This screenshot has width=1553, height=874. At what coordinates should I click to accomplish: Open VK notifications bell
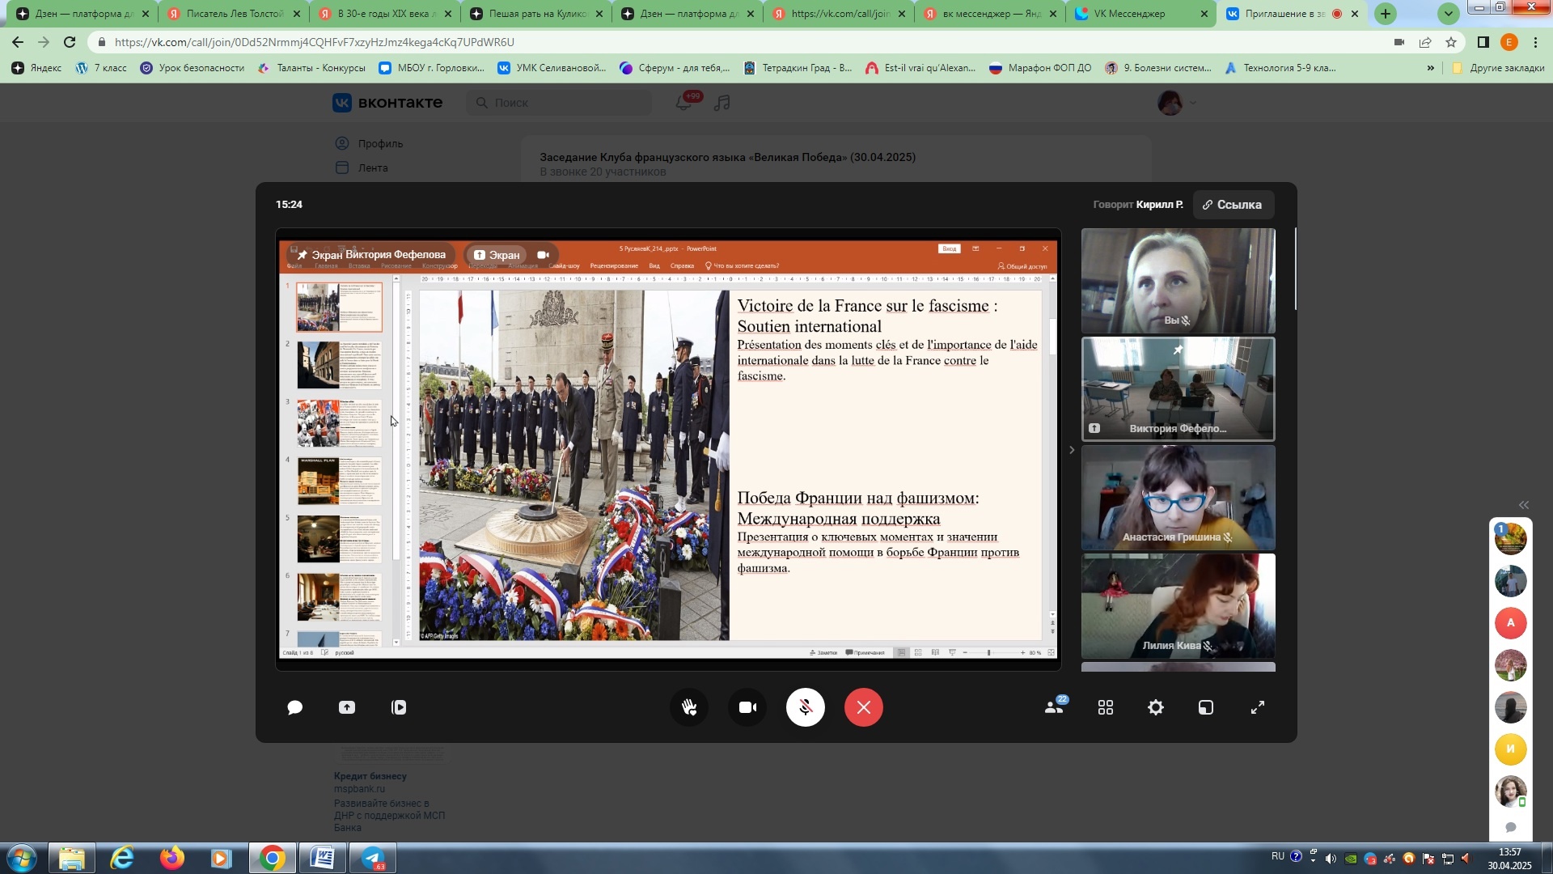683,103
